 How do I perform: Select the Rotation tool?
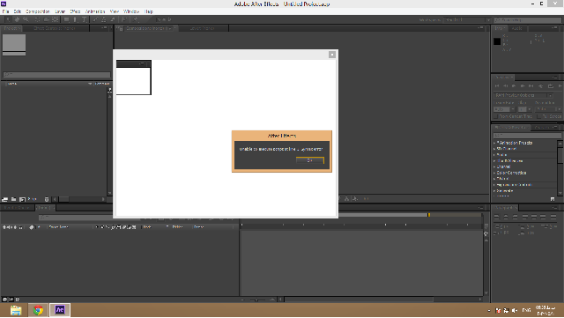37,19
